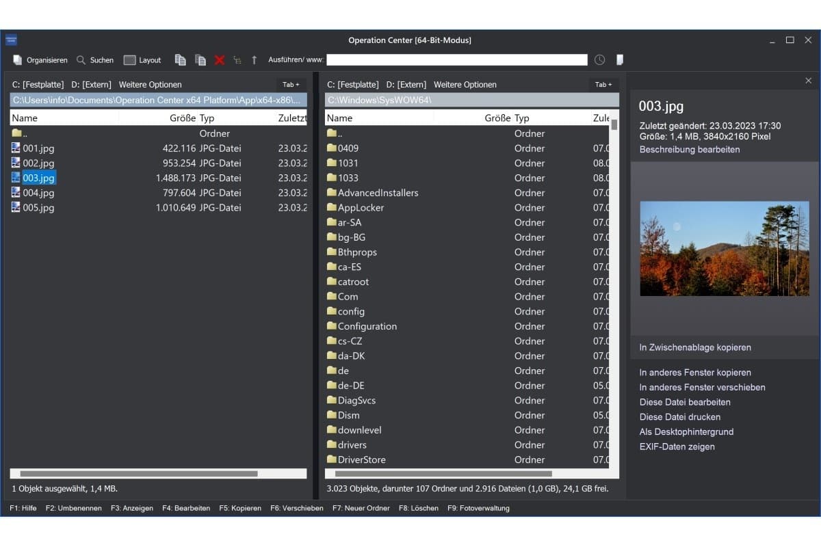
Task: Select the first copy icon in the toolbar
Action: point(180,59)
